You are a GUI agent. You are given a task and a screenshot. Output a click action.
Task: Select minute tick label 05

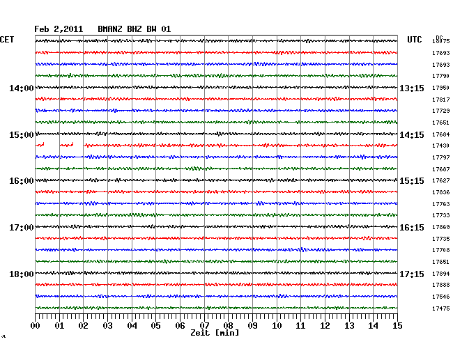click(x=155, y=326)
